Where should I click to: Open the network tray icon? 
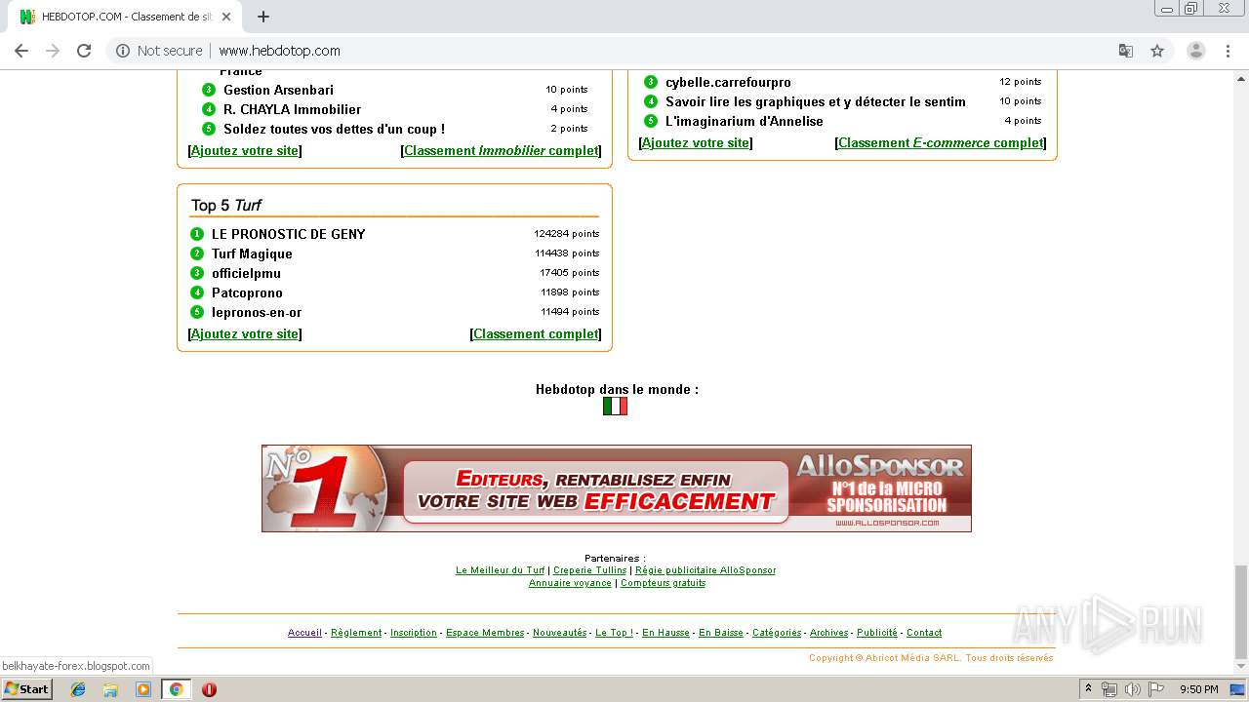coord(1109,689)
